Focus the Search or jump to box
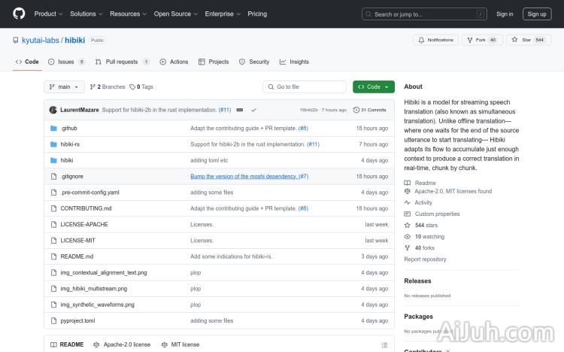This screenshot has width=564, height=352. (421, 14)
